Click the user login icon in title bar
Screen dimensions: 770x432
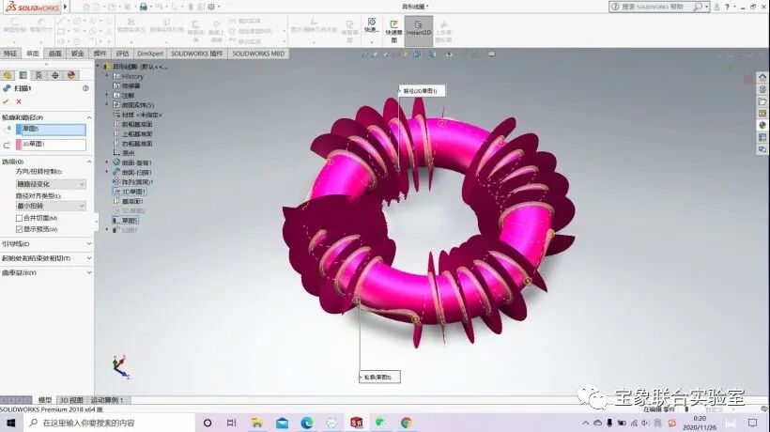(x=717, y=7)
